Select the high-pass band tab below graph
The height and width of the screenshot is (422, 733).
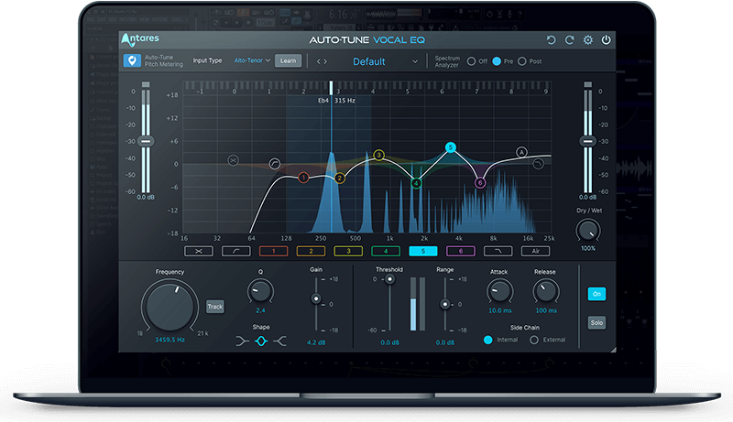point(236,251)
